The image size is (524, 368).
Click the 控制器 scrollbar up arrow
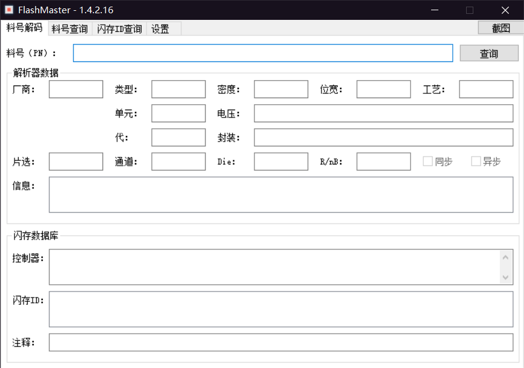tap(505, 257)
